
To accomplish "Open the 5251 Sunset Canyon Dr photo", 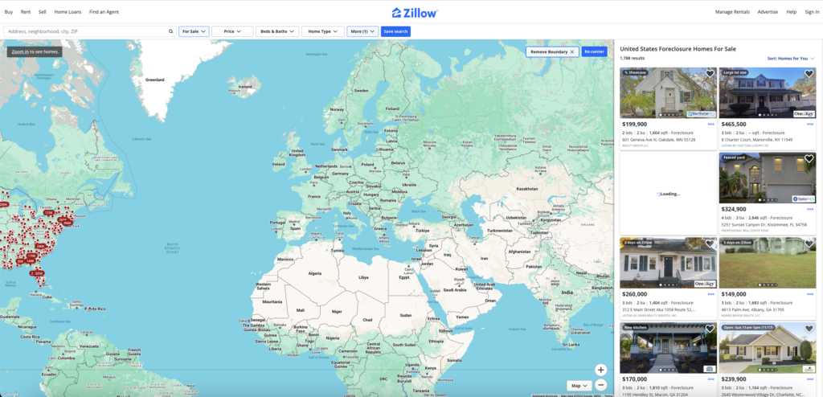I will pos(768,178).
